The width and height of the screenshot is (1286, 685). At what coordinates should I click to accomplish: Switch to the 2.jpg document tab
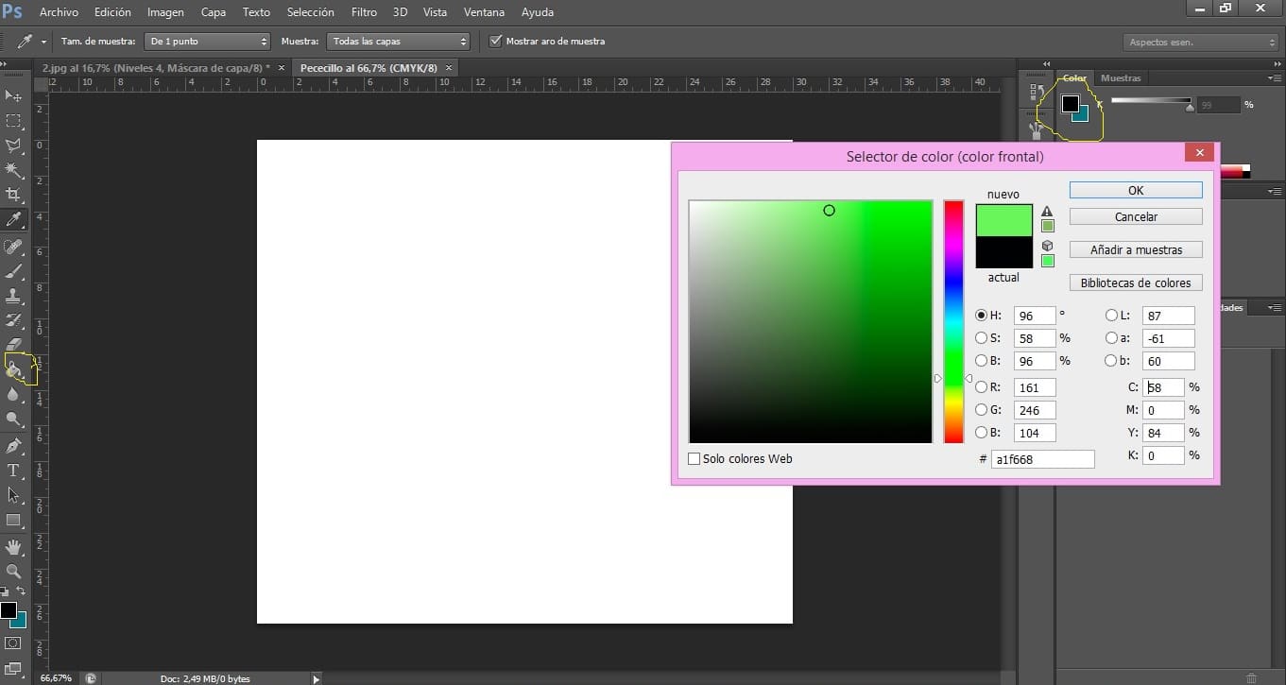(156, 68)
